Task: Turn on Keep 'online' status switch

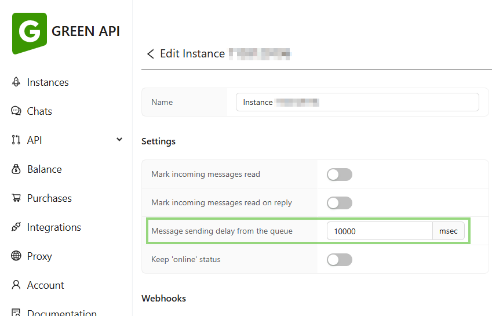Action: tap(339, 260)
